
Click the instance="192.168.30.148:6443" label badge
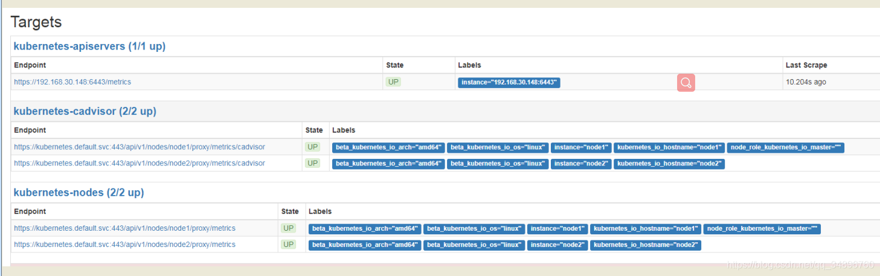point(509,83)
